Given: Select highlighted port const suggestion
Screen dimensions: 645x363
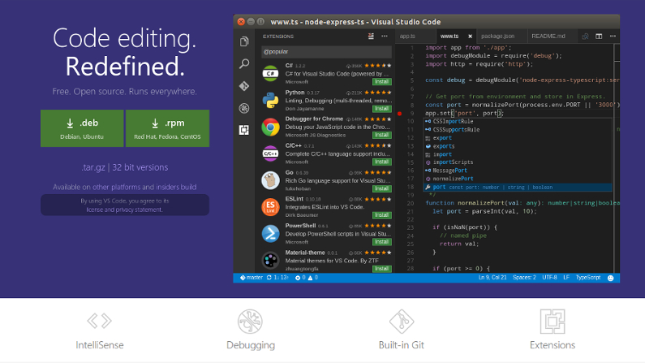Looking at the screenshot, I should click(518, 188).
